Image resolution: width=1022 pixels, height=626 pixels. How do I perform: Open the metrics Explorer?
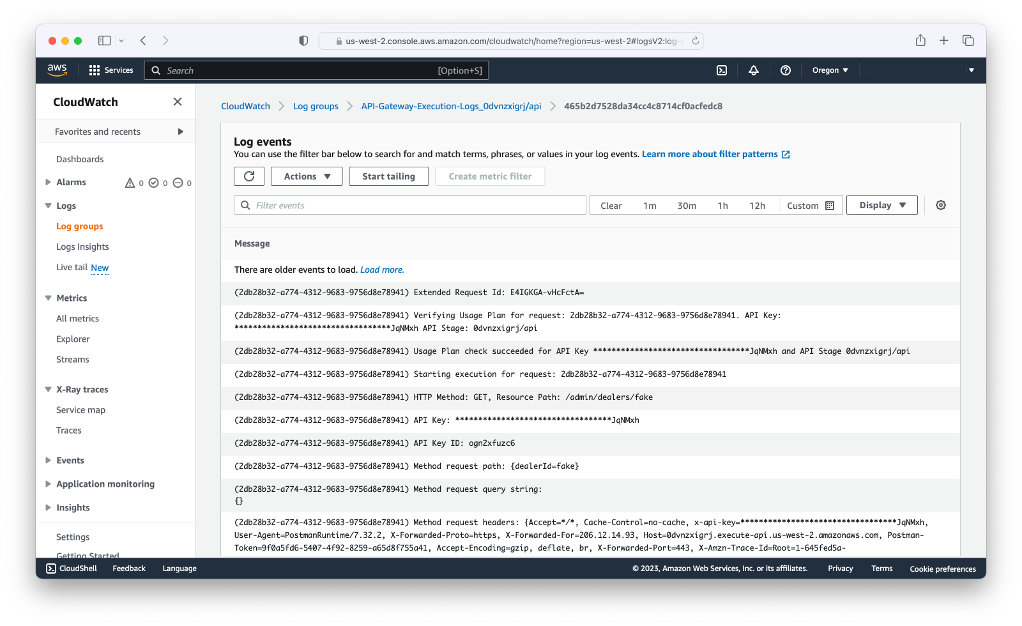(x=73, y=339)
